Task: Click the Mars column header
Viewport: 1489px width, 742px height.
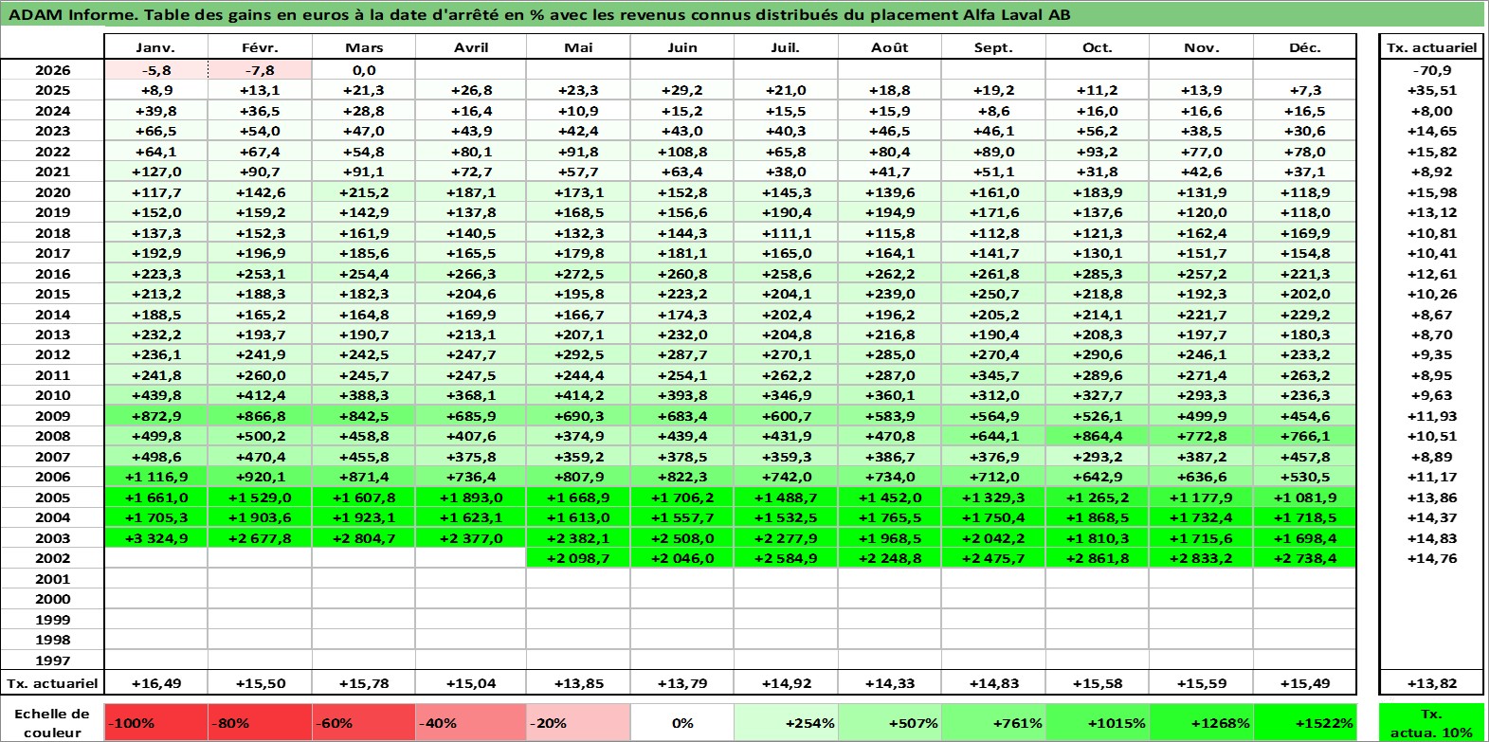Action: coord(364,47)
